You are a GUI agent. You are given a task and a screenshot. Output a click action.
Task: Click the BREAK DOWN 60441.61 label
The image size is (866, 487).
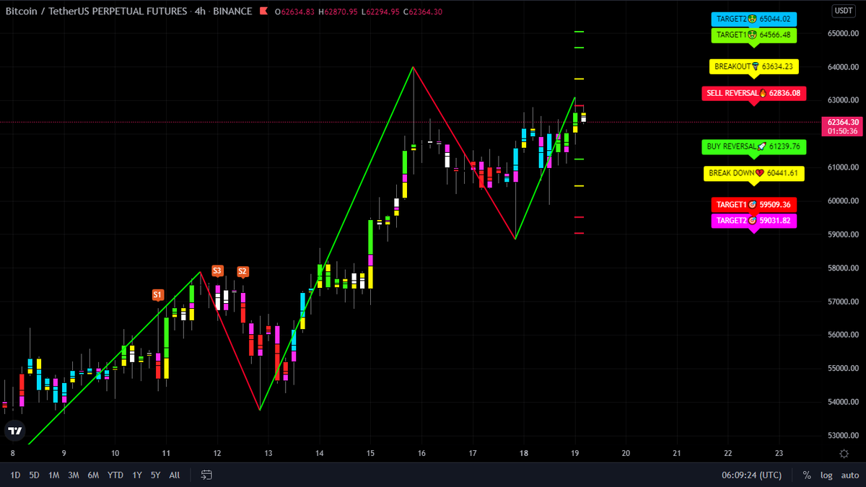pos(754,173)
